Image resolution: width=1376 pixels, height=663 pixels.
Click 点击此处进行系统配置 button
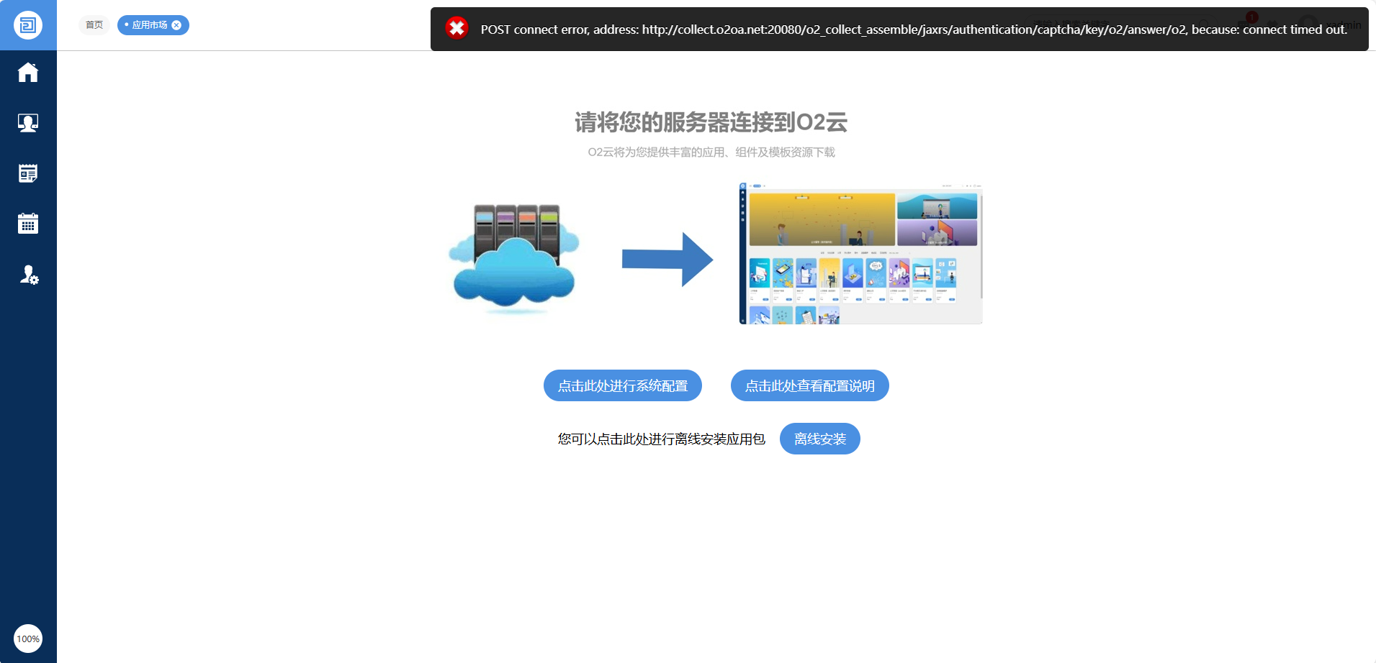click(x=623, y=385)
